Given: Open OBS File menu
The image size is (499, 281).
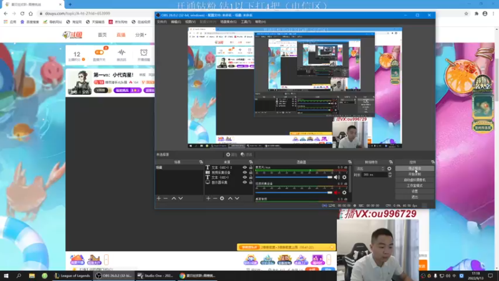Looking at the screenshot, I should coord(162,22).
